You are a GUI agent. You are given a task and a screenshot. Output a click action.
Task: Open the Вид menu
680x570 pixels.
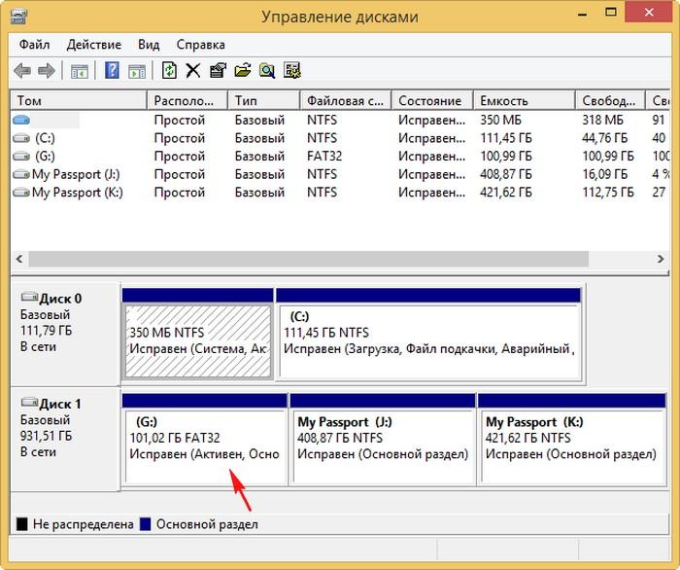point(149,45)
